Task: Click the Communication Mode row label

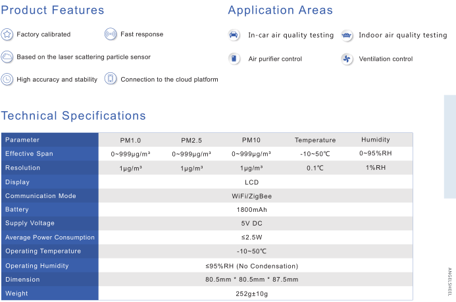Action: click(41, 196)
